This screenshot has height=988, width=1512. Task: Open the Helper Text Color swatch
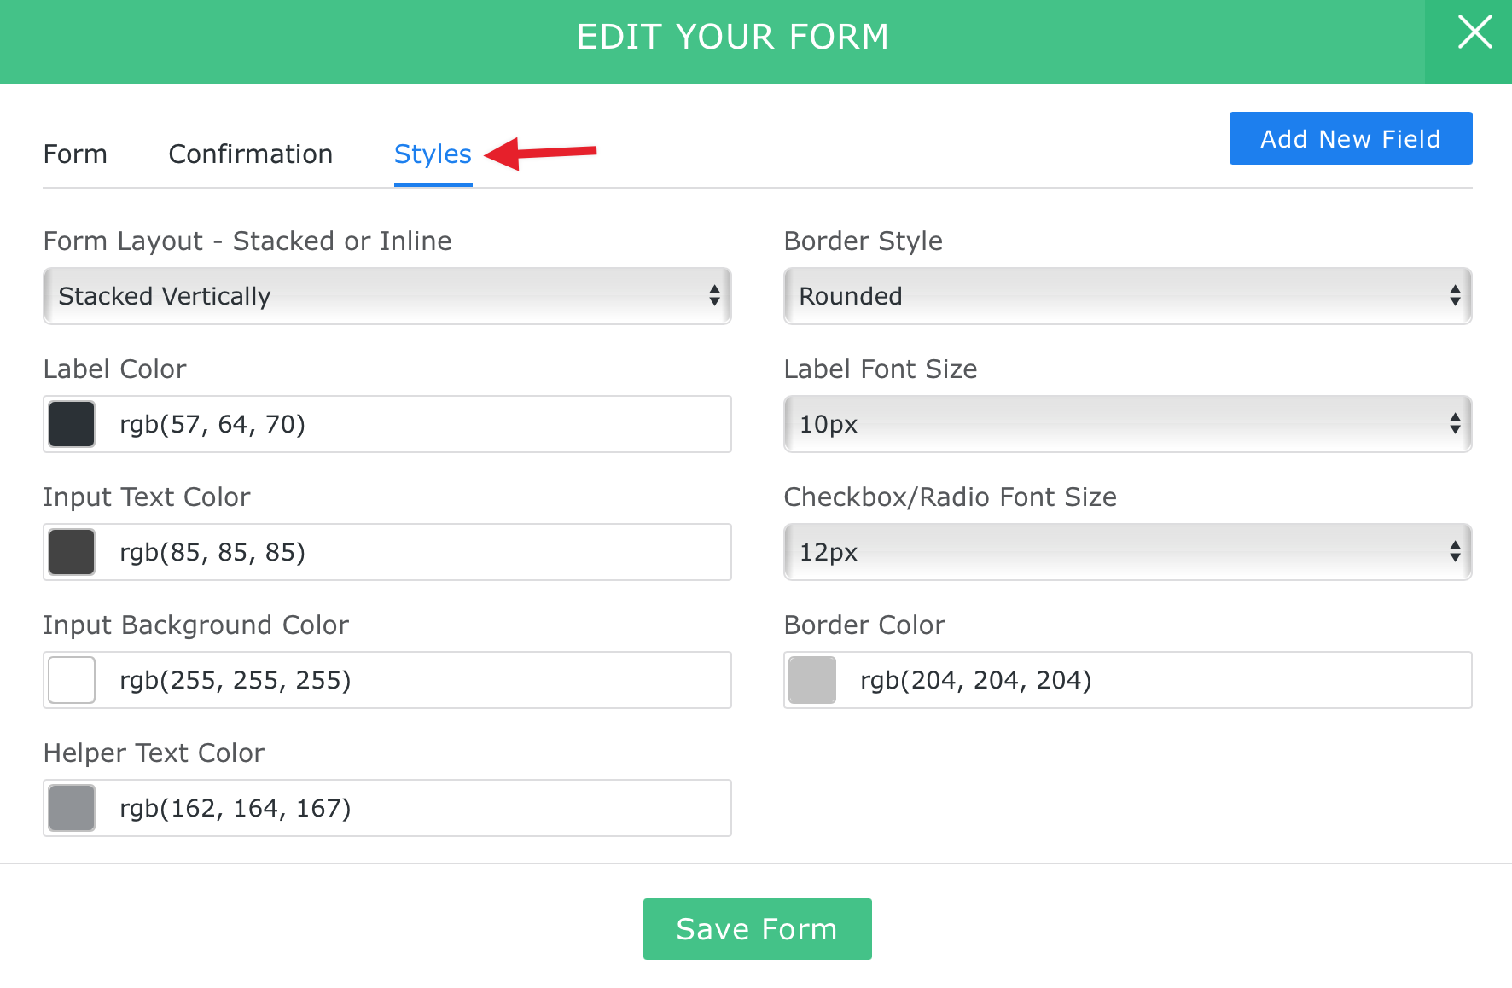tap(72, 808)
